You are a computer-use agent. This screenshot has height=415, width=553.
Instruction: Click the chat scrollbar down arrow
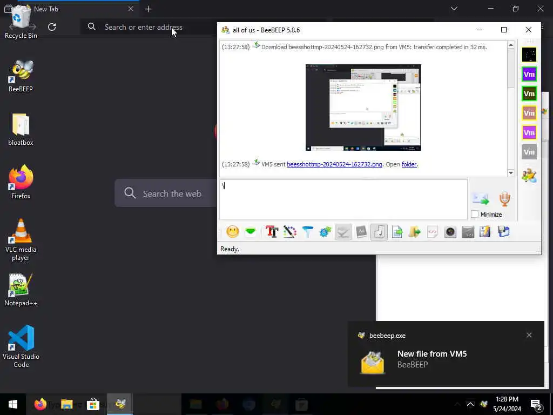(x=511, y=173)
